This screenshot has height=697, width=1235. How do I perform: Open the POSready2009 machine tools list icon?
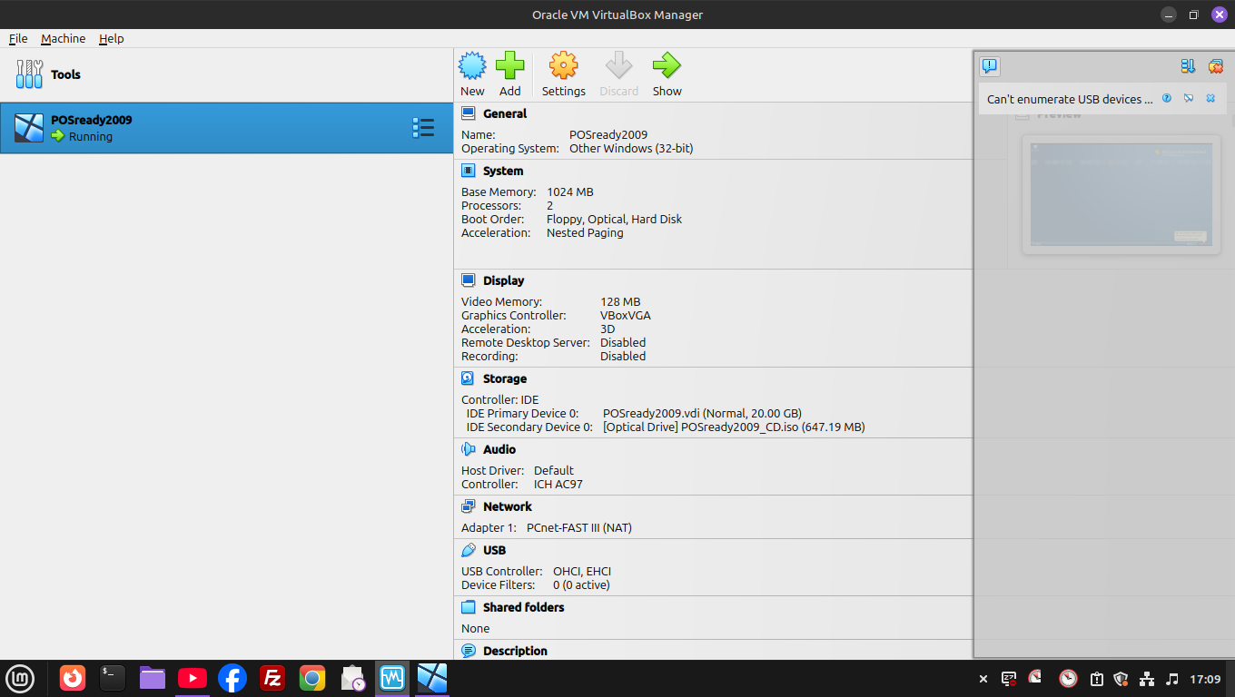click(423, 128)
